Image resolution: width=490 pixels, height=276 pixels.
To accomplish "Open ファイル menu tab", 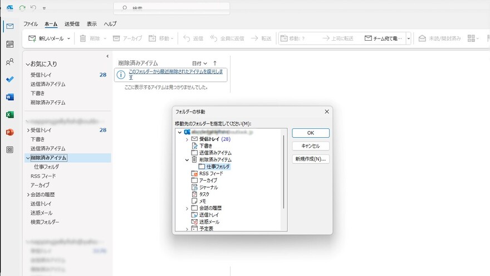I will point(30,24).
